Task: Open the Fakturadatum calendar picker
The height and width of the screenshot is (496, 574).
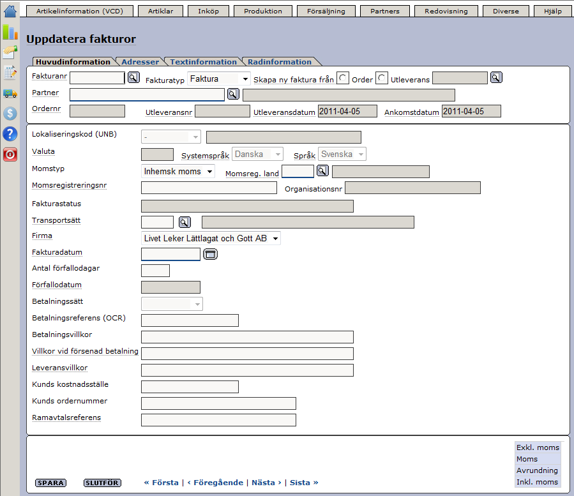Action: pos(211,254)
